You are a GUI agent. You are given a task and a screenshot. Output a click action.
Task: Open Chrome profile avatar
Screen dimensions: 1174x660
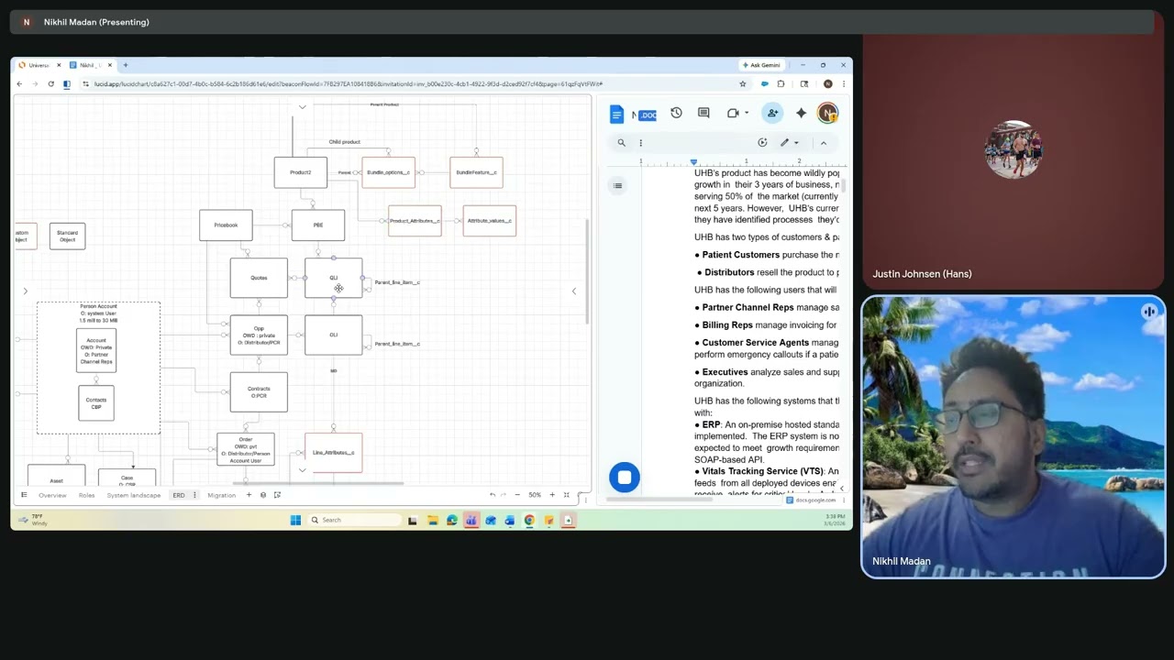pyautogui.click(x=827, y=83)
